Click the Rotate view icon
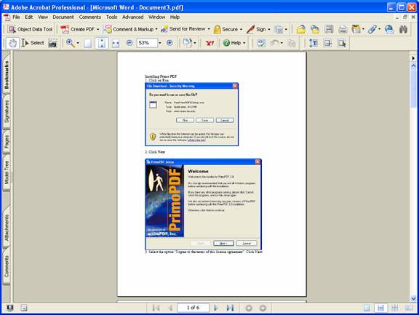 click(x=188, y=43)
